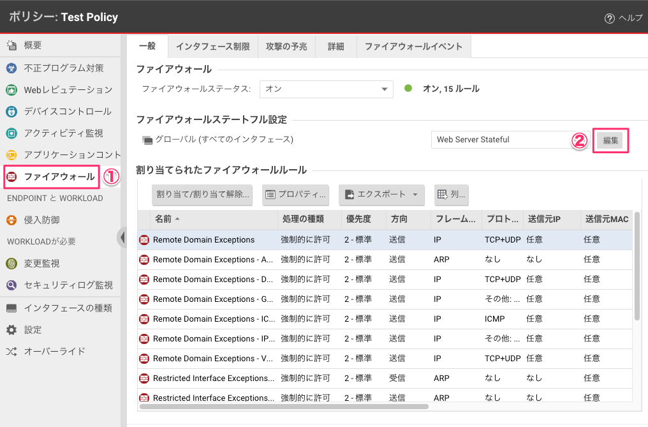The image size is (648, 427).
Task: Open the Web Server Stateful configuration dropdown
Action: point(510,140)
